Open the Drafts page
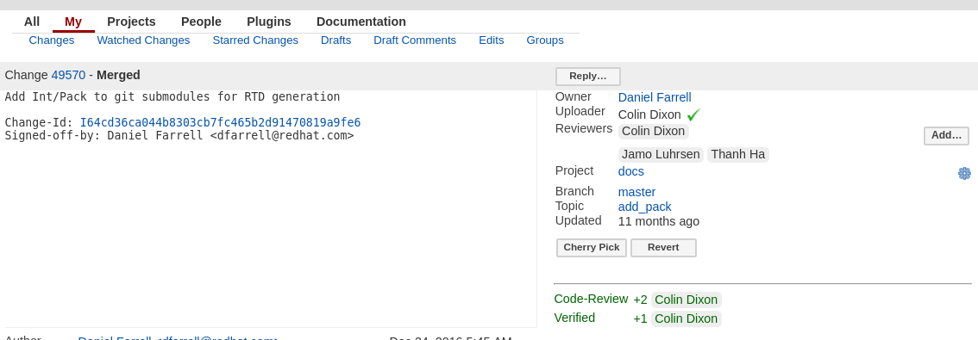The width and height of the screenshot is (978, 340). (335, 40)
